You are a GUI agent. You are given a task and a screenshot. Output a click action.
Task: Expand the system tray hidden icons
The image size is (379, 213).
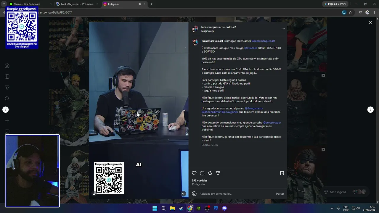(332, 208)
